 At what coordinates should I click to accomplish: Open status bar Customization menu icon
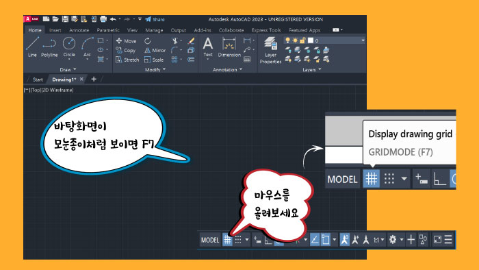tap(448, 239)
